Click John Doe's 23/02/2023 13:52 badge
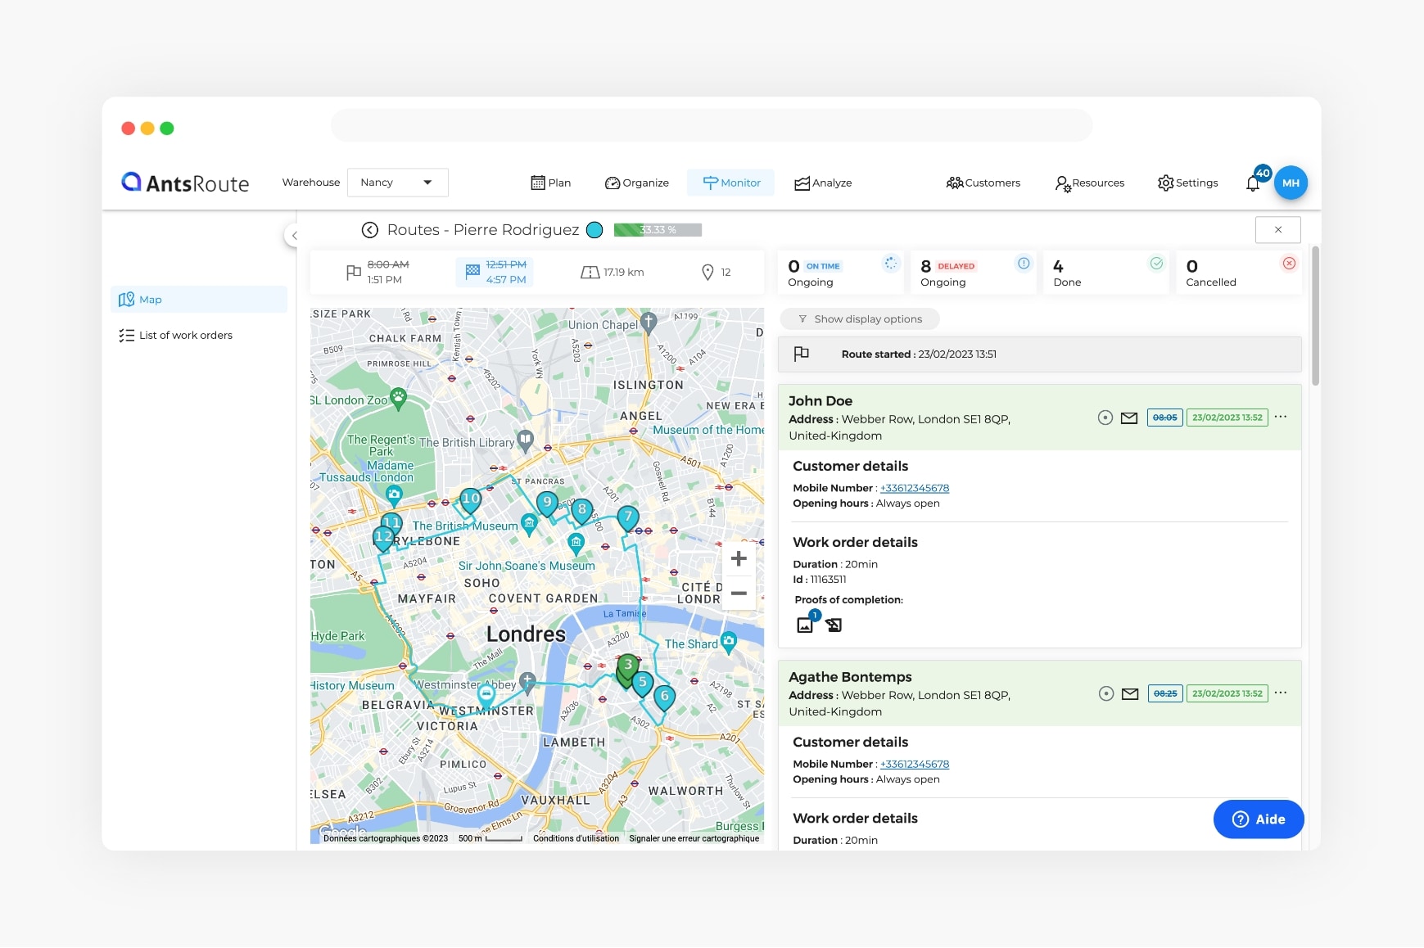This screenshot has height=948, width=1424. [x=1227, y=418]
